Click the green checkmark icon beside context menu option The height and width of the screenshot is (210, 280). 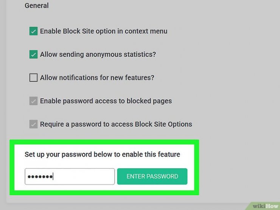click(x=33, y=31)
